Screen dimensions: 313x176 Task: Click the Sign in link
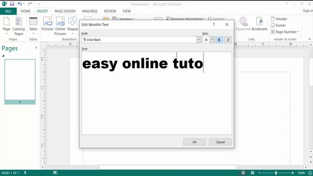click(308, 11)
